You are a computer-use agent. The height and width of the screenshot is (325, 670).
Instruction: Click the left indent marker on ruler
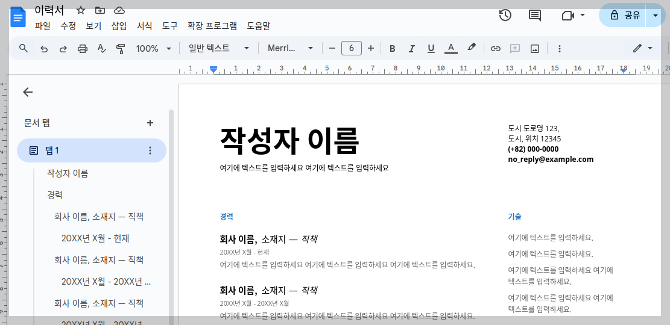pyautogui.click(x=213, y=70)
